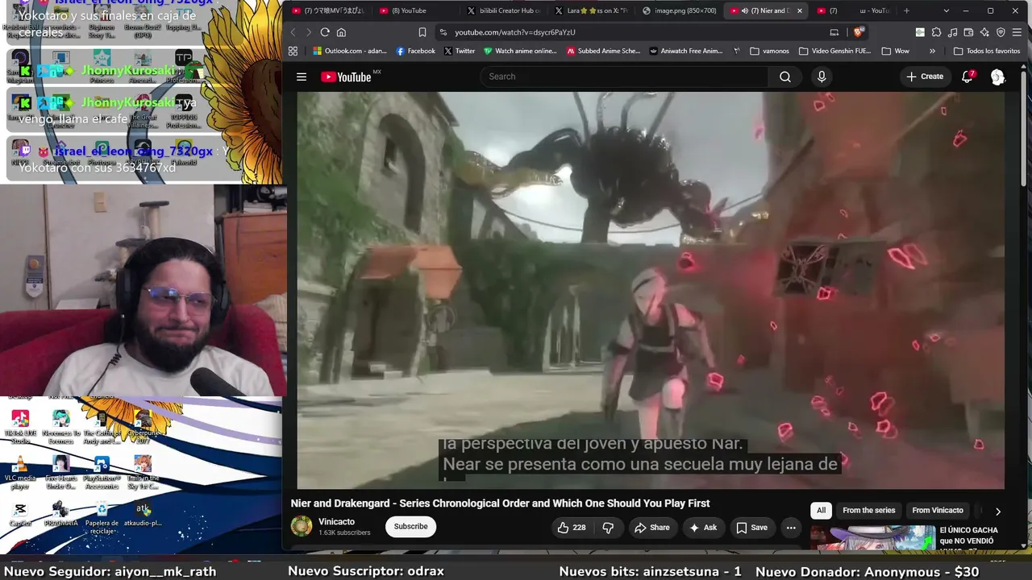This screenshot has height=580, width=1032.
Task: Launch VLC media player desktop shortcut
Action: [x=20, y=472]
